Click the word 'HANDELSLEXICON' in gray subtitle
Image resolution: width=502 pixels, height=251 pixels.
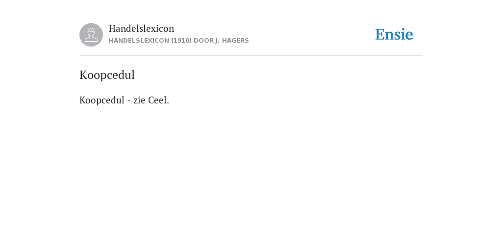click(139, 41)
